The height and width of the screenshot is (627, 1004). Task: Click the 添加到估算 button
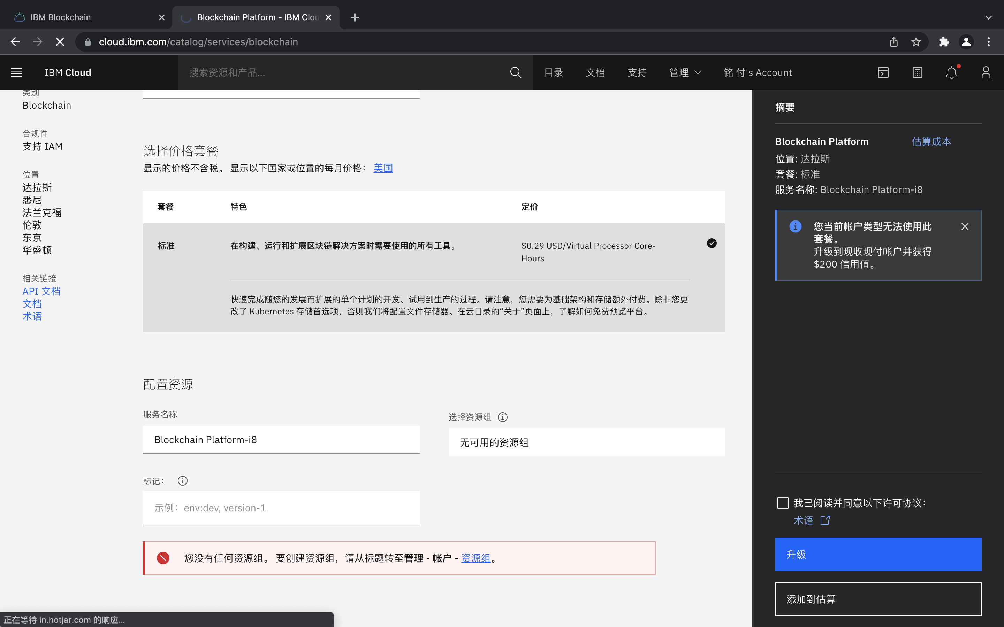click(x=878, y=599)
